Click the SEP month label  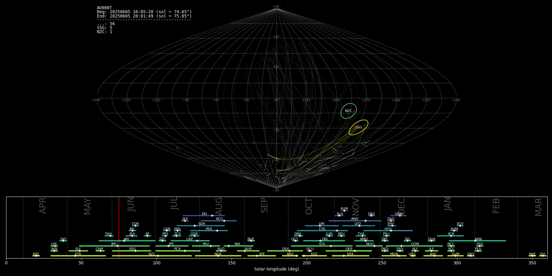[264, 205]
